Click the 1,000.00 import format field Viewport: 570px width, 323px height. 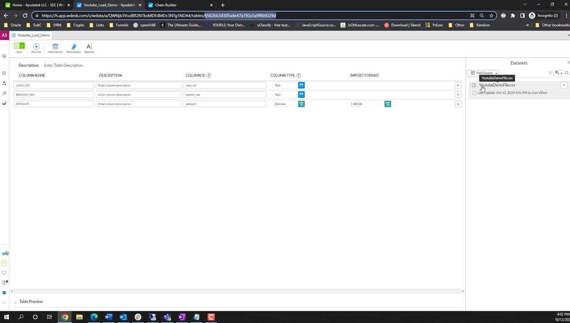tap(366, 104)
